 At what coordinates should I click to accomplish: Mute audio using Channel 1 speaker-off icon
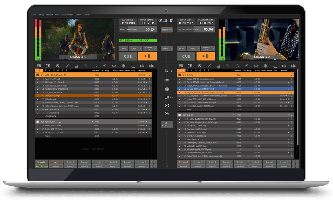(x=151, y=66)
